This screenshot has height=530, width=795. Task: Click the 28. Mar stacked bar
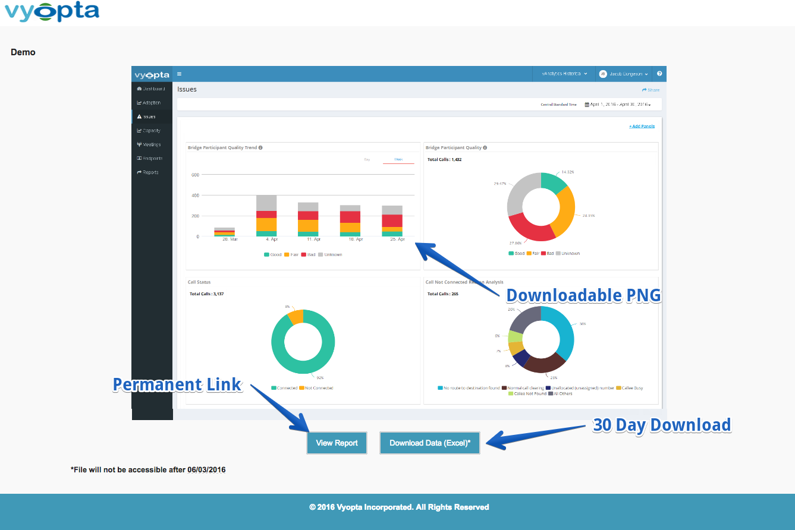click(224, 232)
